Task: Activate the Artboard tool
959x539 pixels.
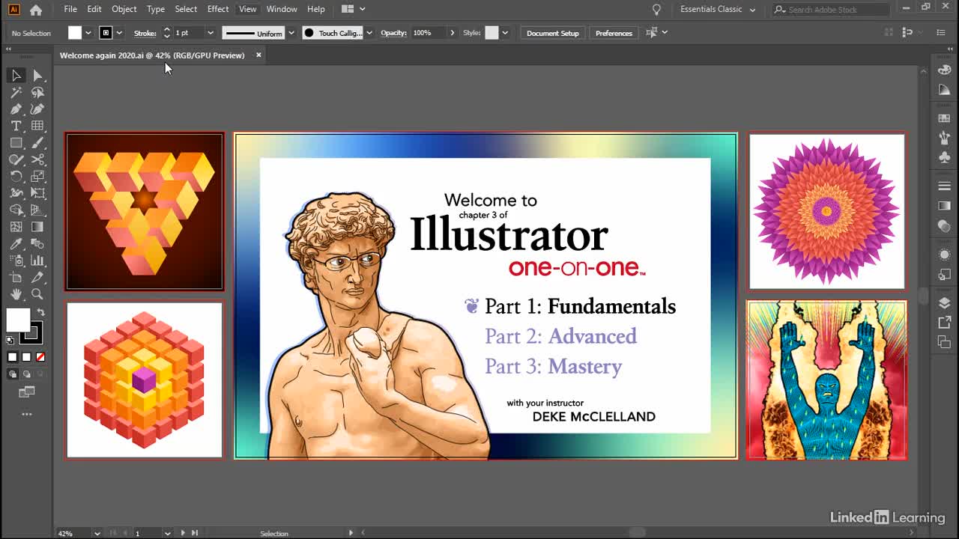Action: [16, 278]
